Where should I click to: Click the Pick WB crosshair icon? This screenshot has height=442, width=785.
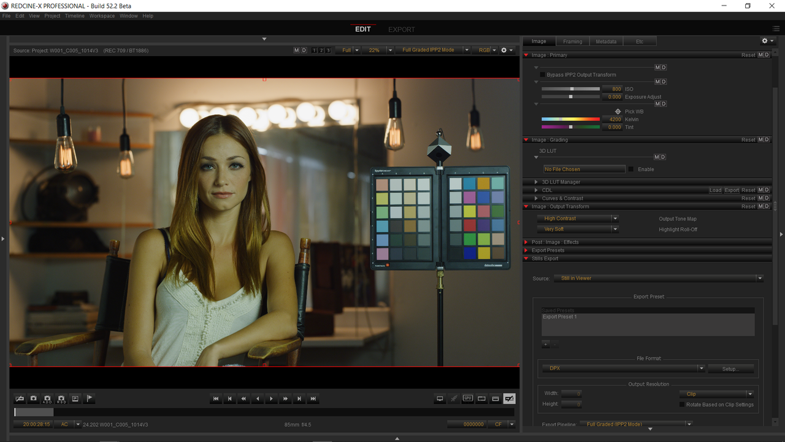tap(618, 112)
